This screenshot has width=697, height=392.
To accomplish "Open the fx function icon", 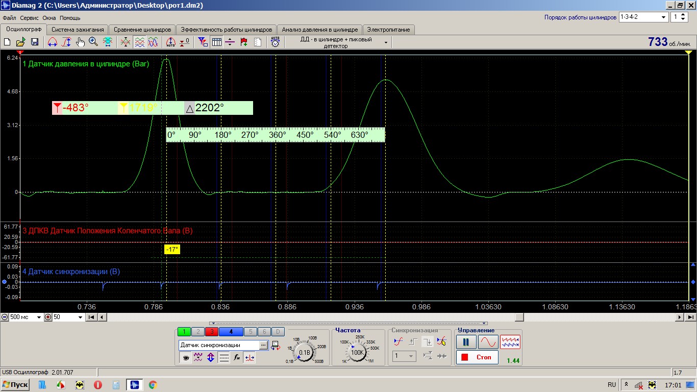I will click(x=237, y=358).
